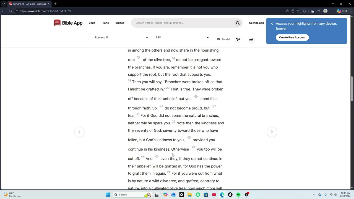Select verse 21 text 'For if God did not spare'
Screen dimensions: 354x199
click(x=161, y=116)
